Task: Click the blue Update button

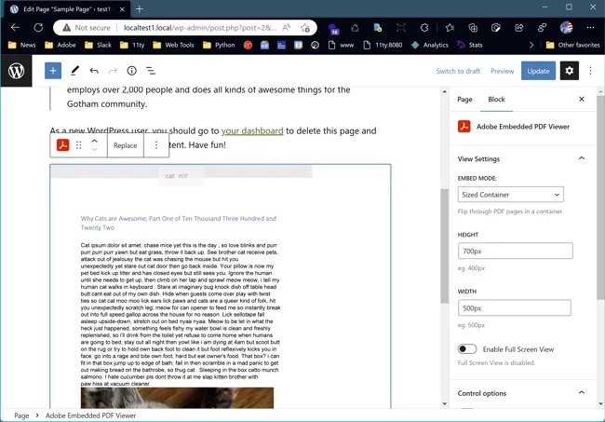Action: pos(538,71)
